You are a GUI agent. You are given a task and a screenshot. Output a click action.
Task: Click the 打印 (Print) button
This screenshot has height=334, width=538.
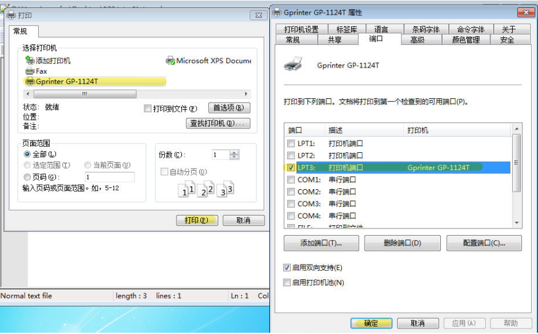197,220
